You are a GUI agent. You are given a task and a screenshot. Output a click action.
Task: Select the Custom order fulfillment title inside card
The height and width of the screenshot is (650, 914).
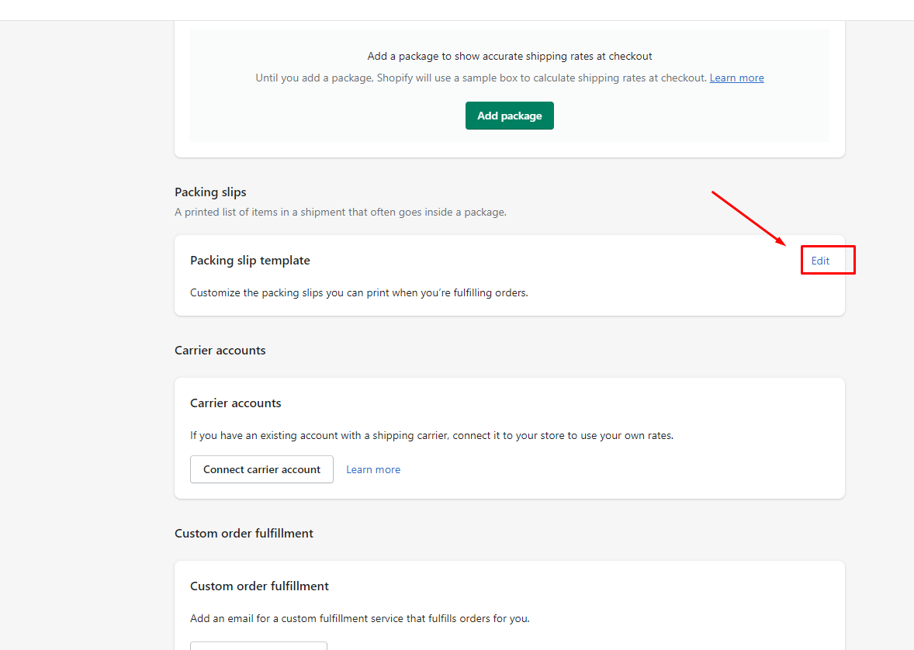pos(259,586)
